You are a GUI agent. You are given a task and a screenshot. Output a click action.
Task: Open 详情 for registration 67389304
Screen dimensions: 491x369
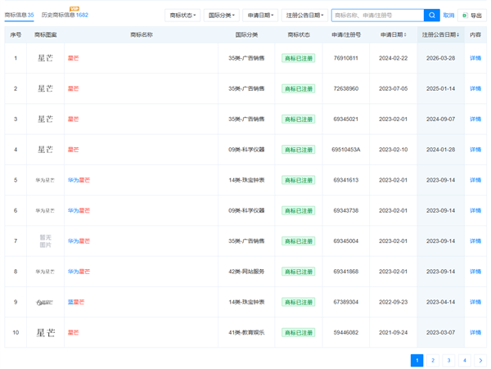coord(475,302)
